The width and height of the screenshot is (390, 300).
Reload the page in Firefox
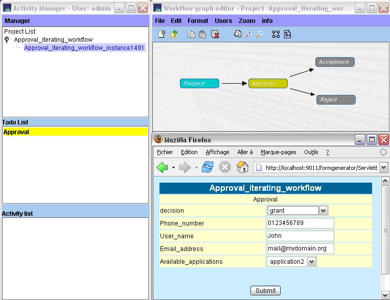click(x=207, y=167)
